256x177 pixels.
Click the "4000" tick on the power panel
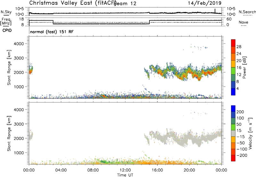coord(19,44)
